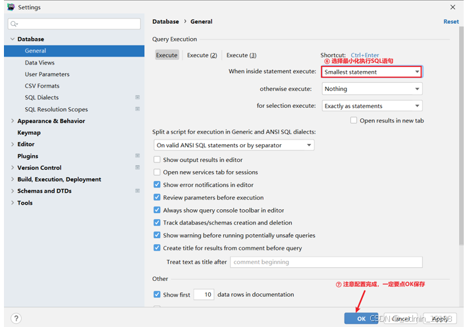Switch to the Execute (3) tab
The height and width of the screenshot is (327, 467).
point(241,55)
